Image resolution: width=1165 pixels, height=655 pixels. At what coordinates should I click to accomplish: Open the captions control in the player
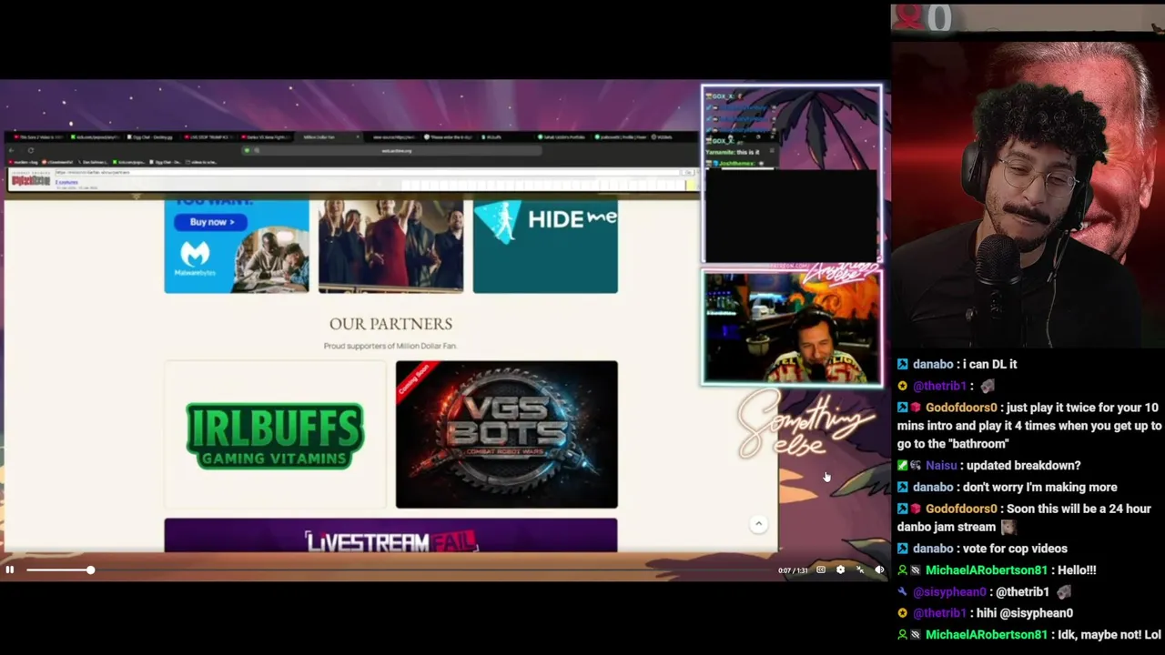click(x=821, y=569)
